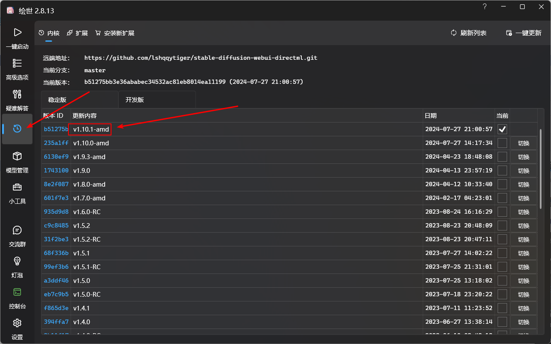
Task: Click 切换 button for v1.9.3-amd
Action: click(x=523, y=157)
